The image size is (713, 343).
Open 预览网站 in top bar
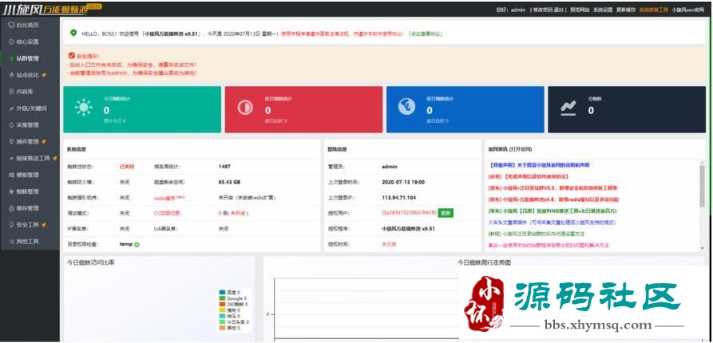coord(580,10)
